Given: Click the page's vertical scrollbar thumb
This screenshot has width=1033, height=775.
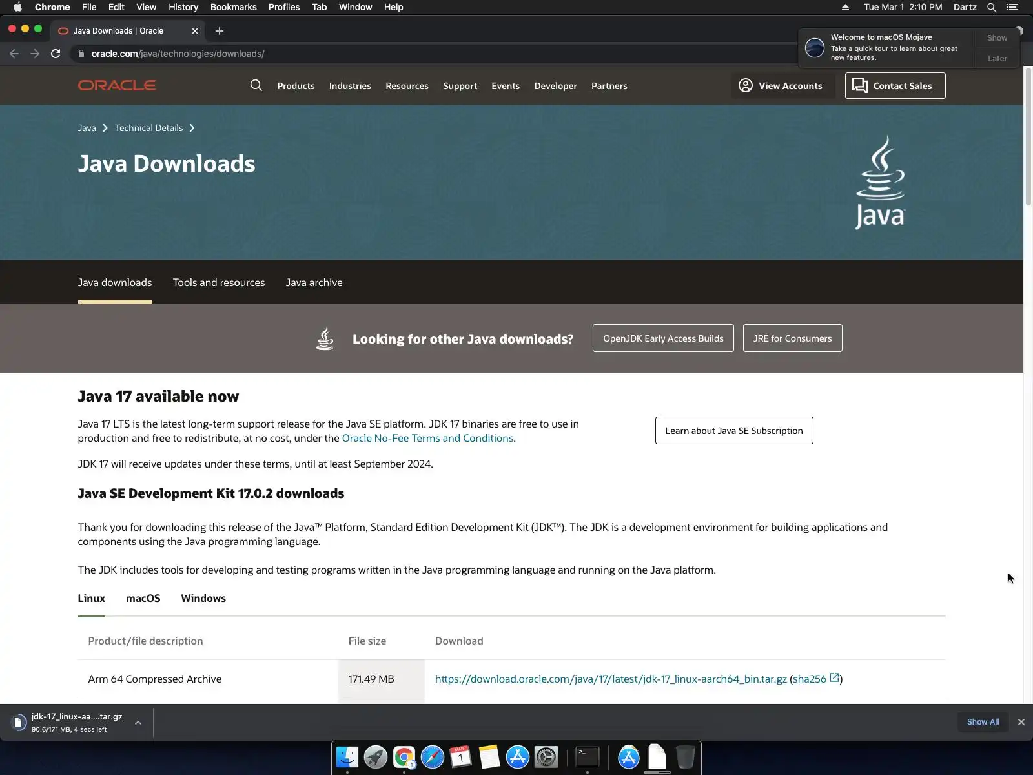Looking at the screenshot, I should click(1028, 136).
